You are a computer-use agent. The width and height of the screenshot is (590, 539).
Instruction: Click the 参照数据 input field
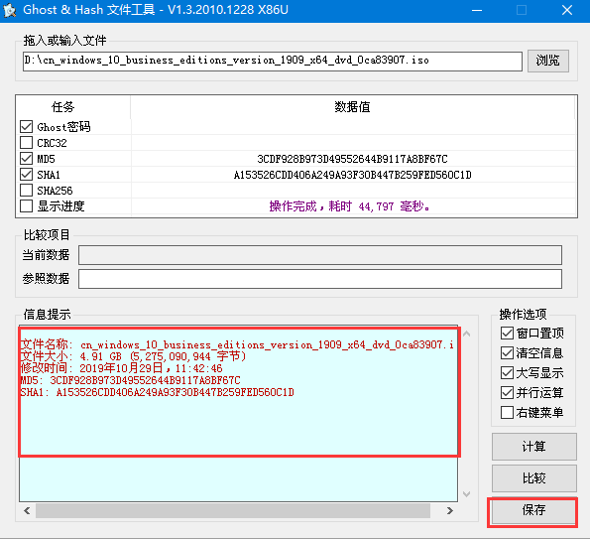[x=320, y=279]
